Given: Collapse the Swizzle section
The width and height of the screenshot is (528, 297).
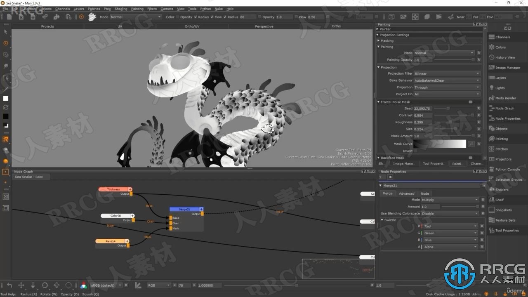Looking at the screenshot, I should click(x=382, y=220).
